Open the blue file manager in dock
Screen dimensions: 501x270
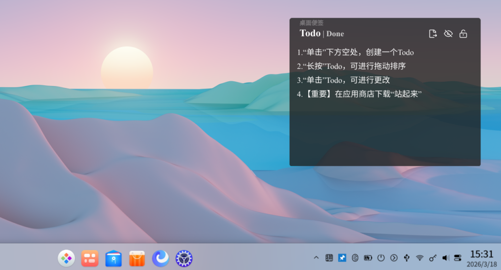114,258
